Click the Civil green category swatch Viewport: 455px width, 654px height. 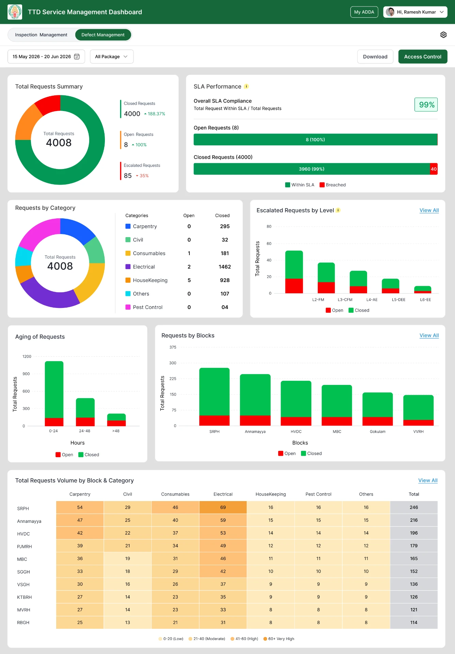coord(128,240)
